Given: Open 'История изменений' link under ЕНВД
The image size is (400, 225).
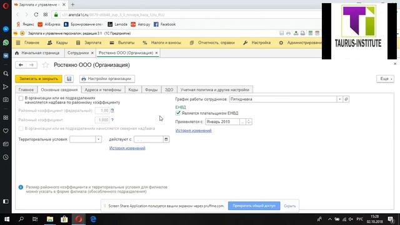Looking at the screenshot, I should click(193, 131).
